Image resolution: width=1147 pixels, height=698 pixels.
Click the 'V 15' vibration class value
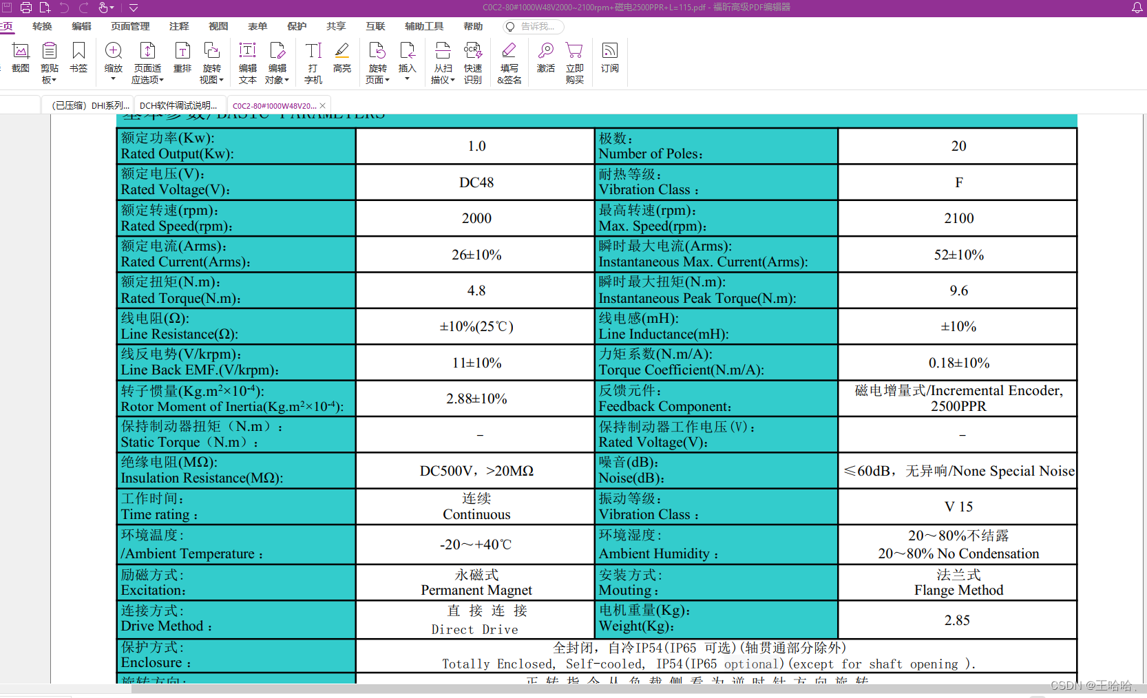click(x=958, y=507)
